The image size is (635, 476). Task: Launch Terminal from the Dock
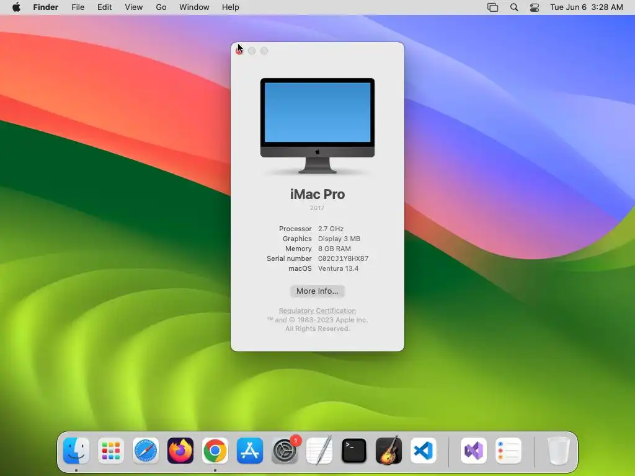pyautogui.click(x=354, y=451)
